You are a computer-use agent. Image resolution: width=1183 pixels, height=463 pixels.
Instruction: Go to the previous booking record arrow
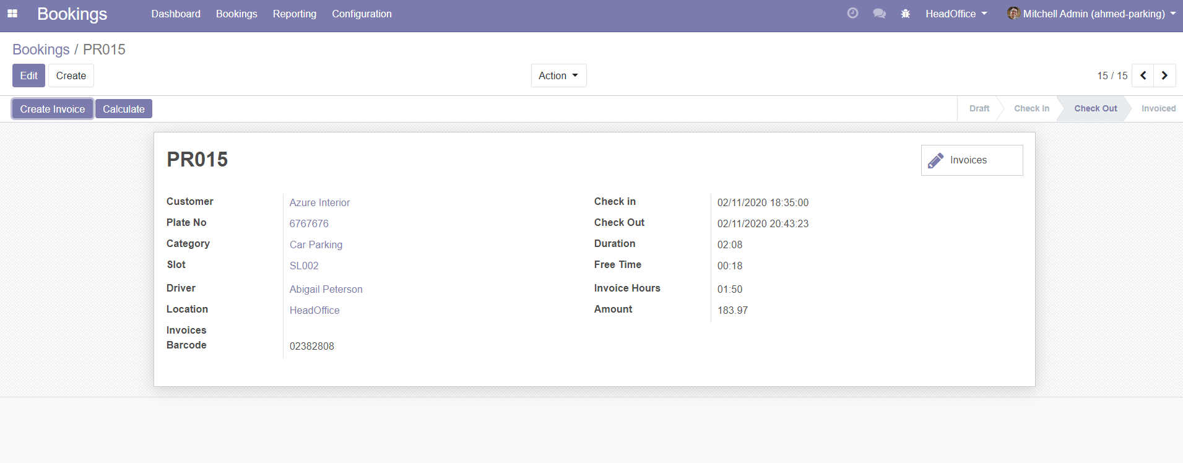1143,76
